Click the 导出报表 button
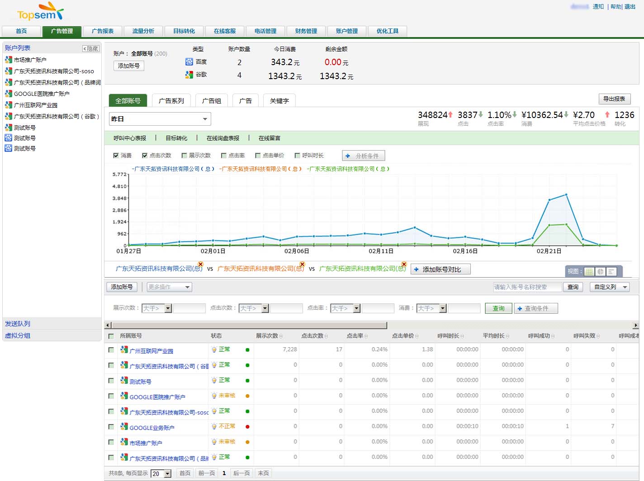Image resolution: width=644 pixels, height=481 pixels. (614, 99)
